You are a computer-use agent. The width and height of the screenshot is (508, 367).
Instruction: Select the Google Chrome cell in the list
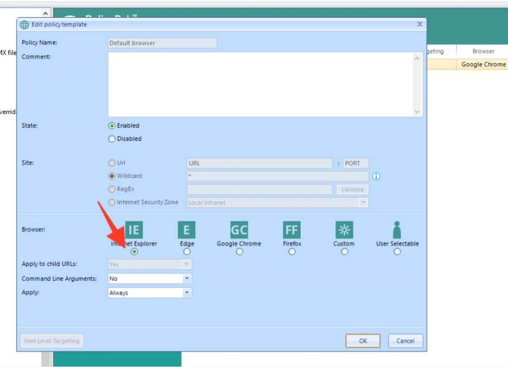(x=482, y=65)
